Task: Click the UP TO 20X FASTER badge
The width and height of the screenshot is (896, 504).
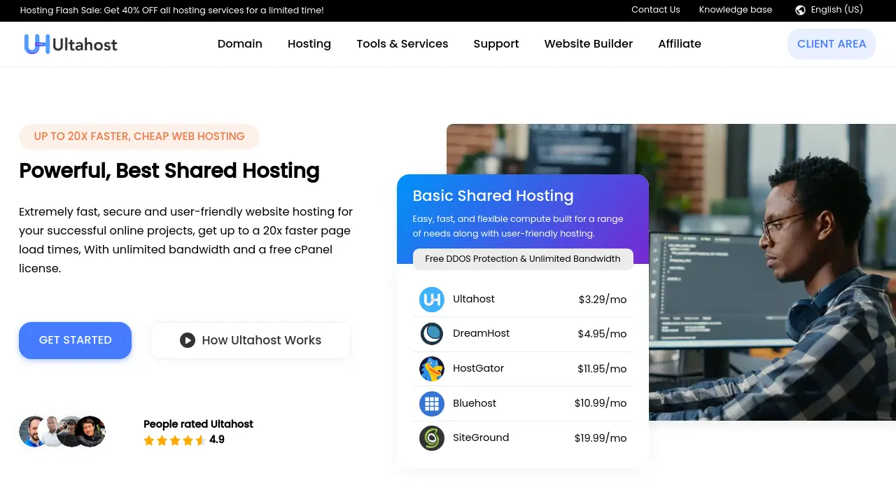Action: point(139,136)
